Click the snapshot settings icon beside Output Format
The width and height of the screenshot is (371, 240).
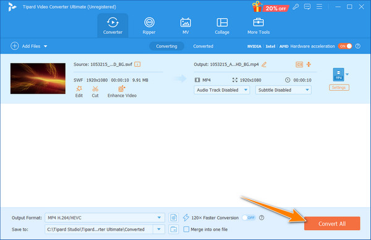pos(174,218)
